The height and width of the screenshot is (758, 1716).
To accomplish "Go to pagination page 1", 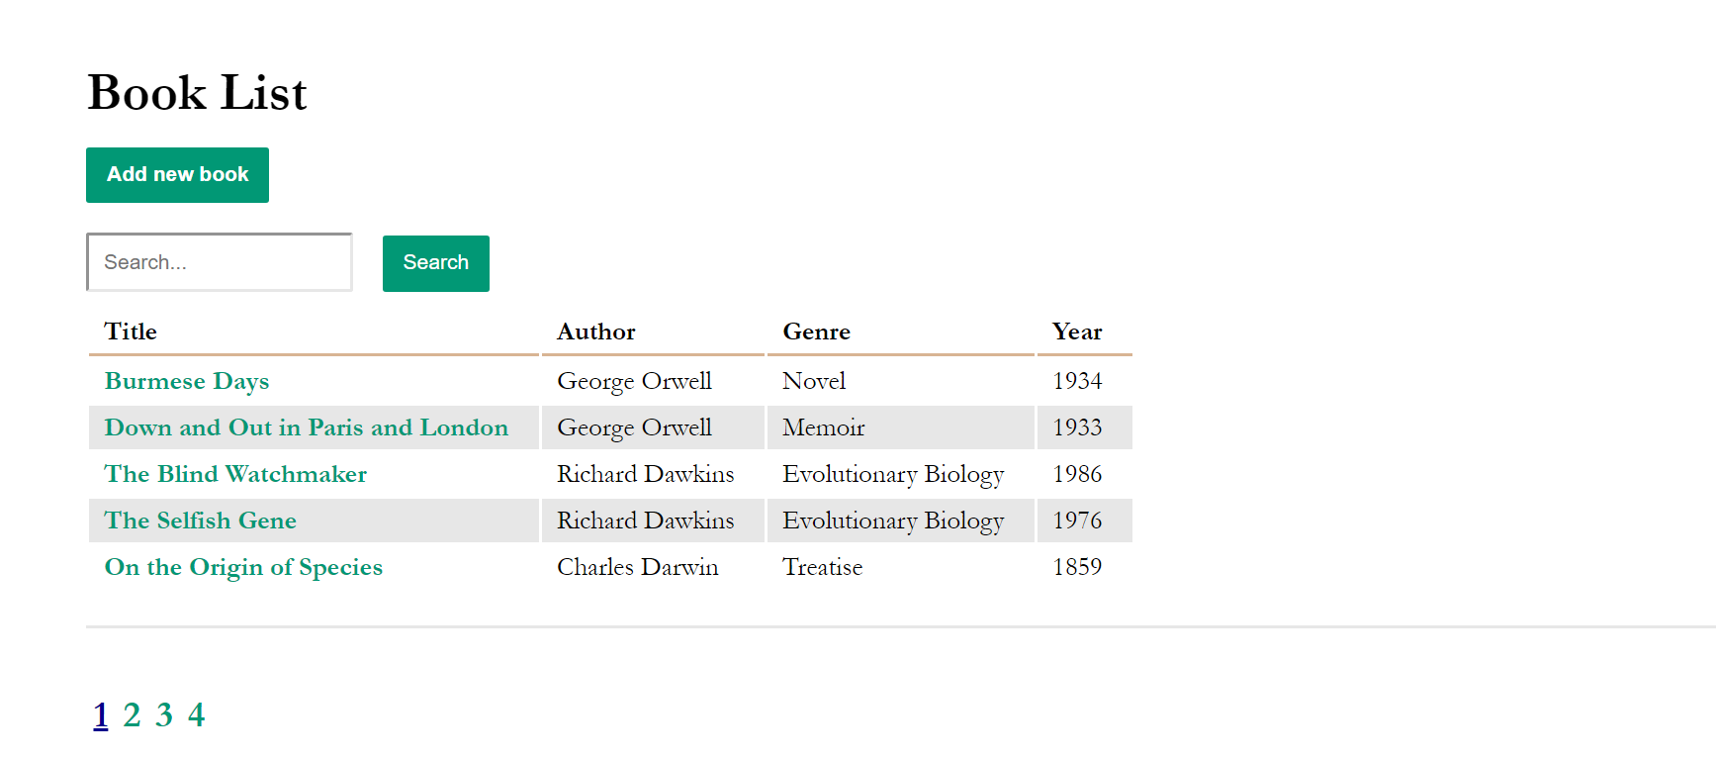I will (x=101, y=714).
